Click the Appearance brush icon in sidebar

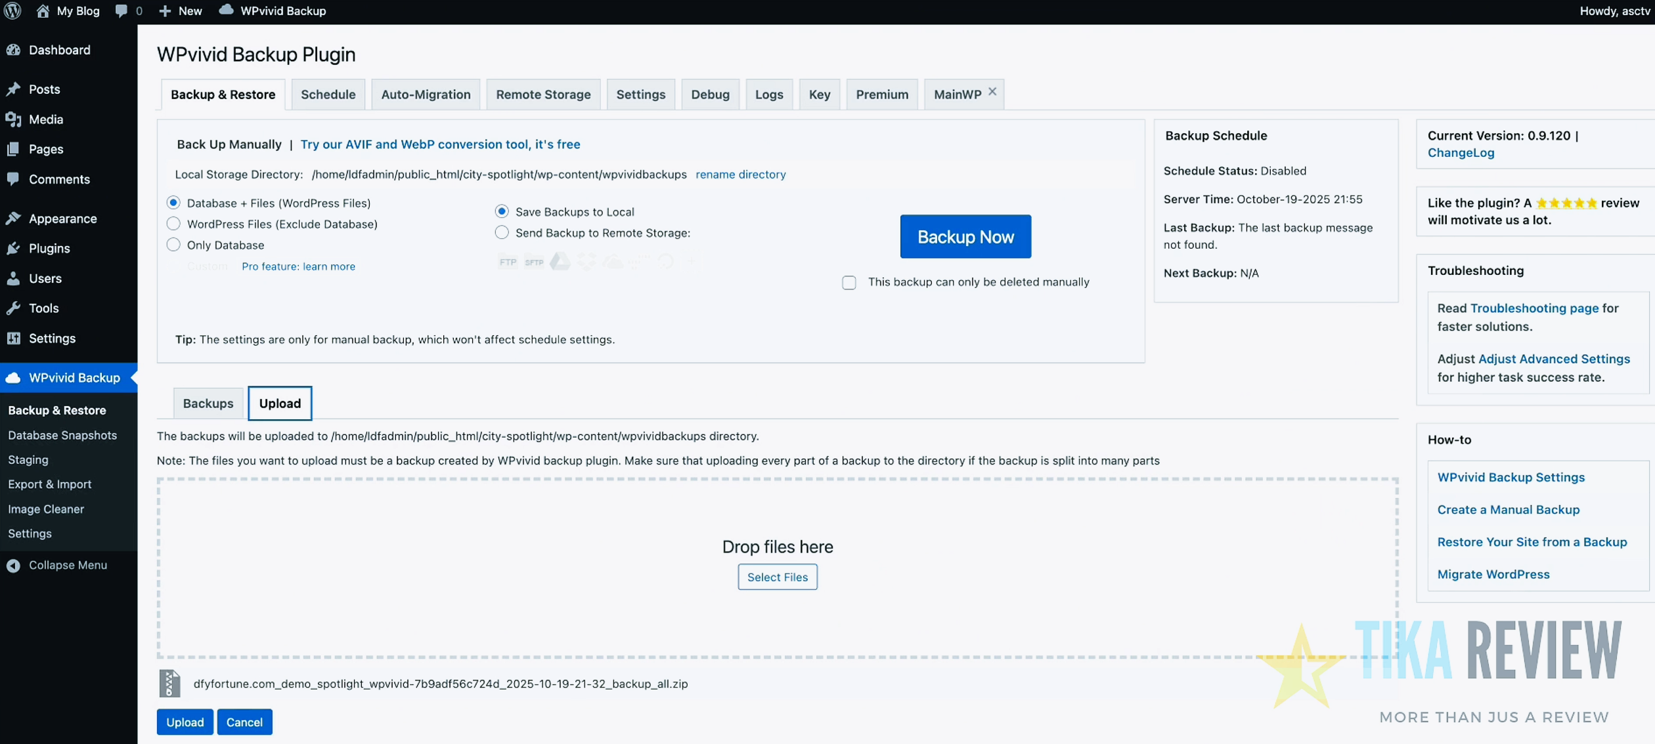tap(13, 218)
